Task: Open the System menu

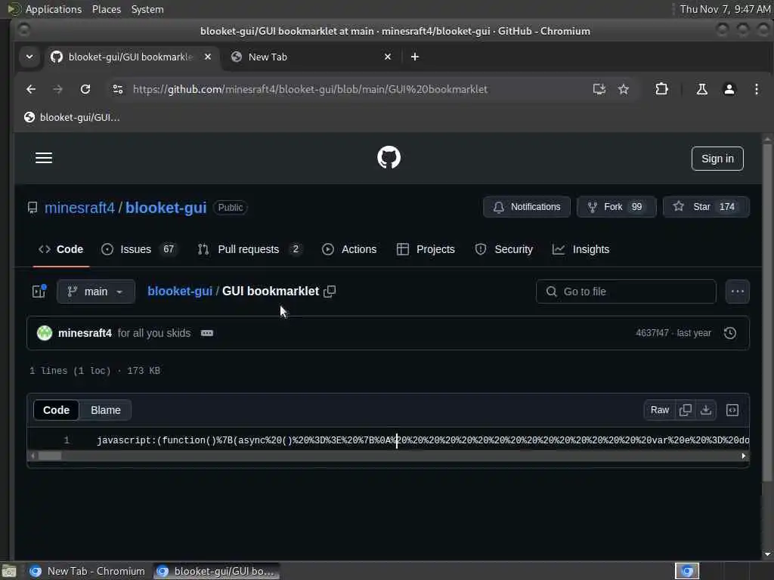Action: [x=147, y=9]
